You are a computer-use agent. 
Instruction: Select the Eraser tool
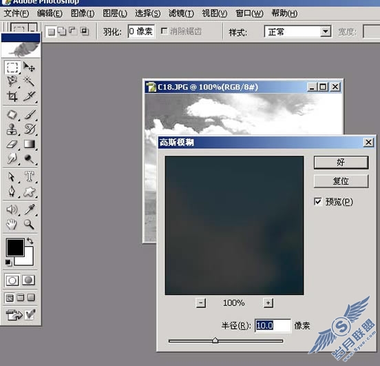click(12, 144)
